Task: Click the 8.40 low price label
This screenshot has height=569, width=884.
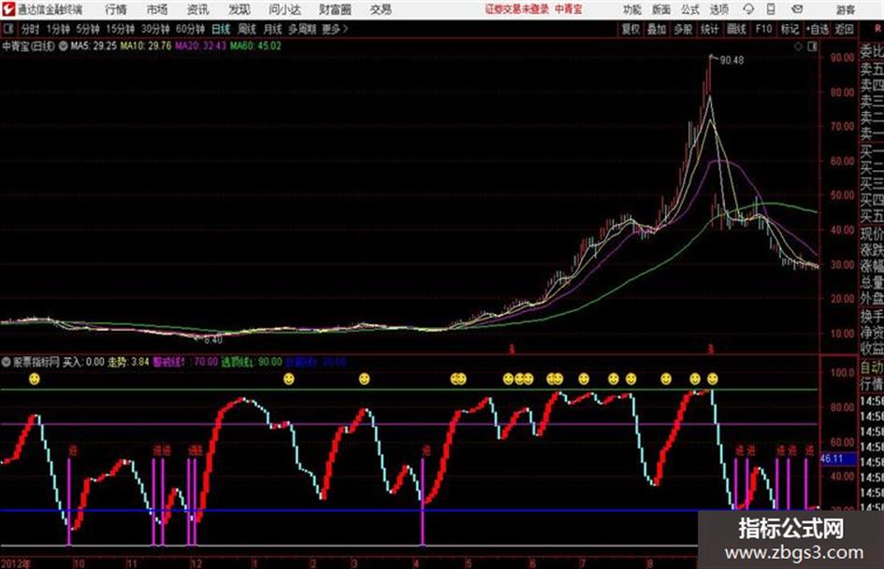Action: 213,340
